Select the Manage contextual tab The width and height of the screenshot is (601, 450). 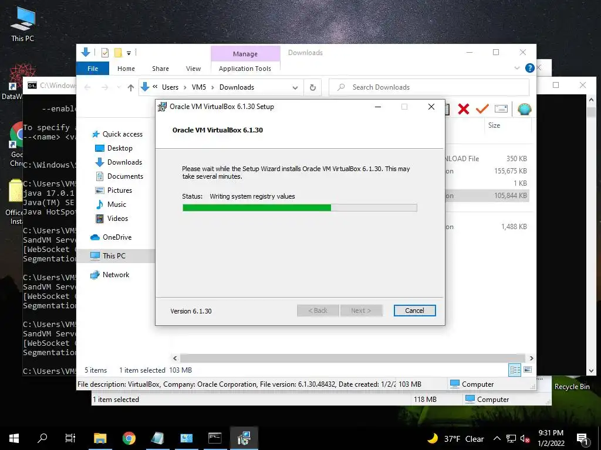coord(245,54)
